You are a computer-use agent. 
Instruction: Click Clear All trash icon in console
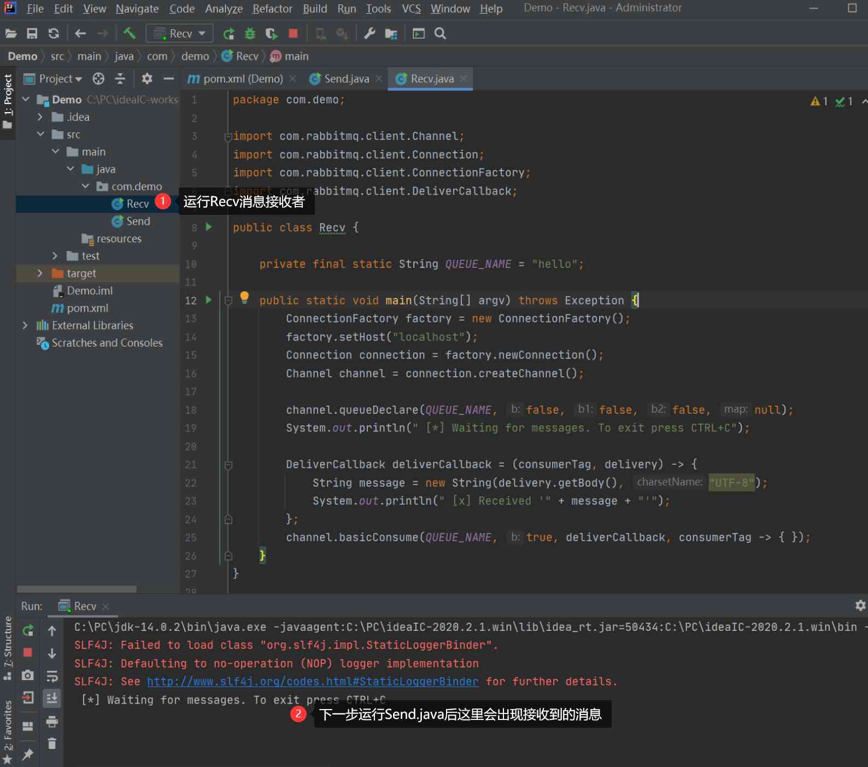click(x=52, y=743)
